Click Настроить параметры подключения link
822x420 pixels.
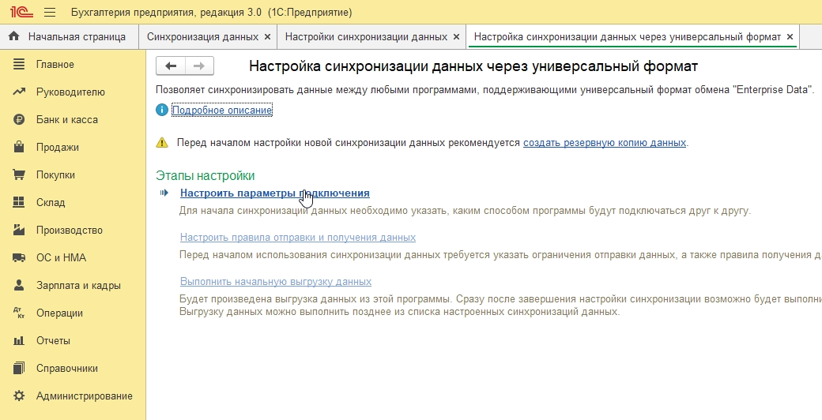(274, 193)
